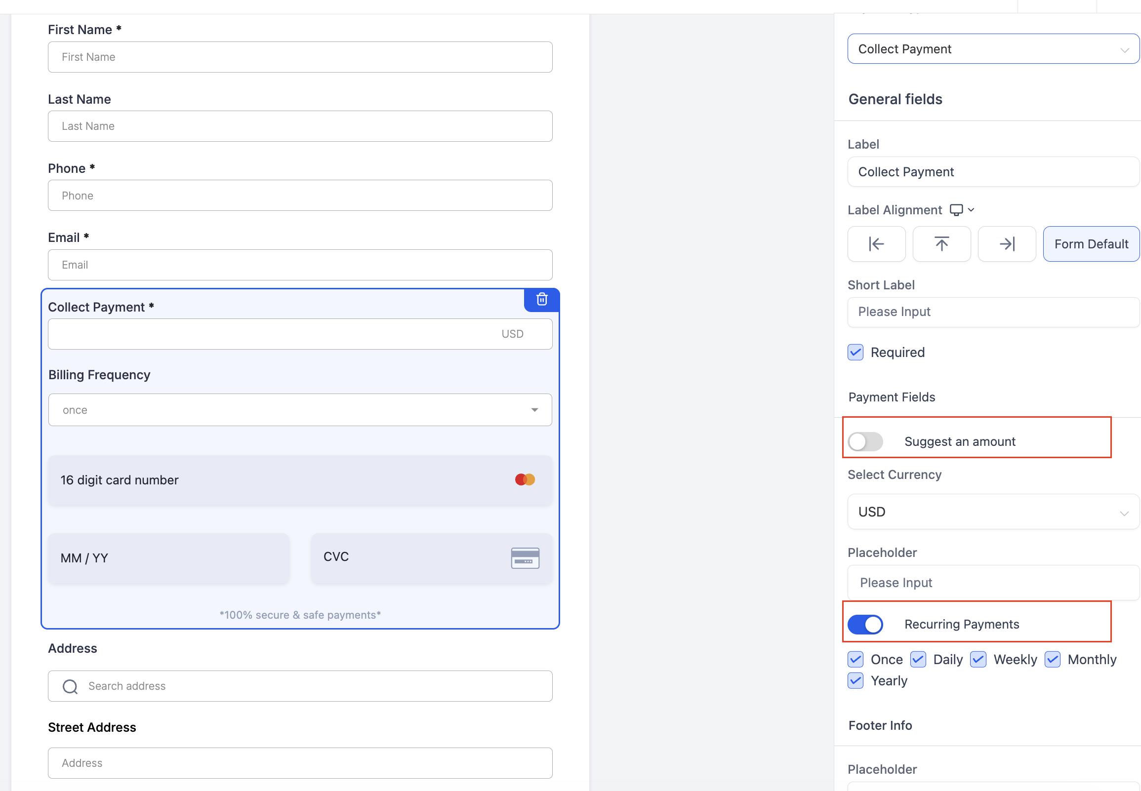Image resolution: width=1141 pixels, height=791 pixels.
Task: Select top label alignment icon
Action: click(941, 244)
